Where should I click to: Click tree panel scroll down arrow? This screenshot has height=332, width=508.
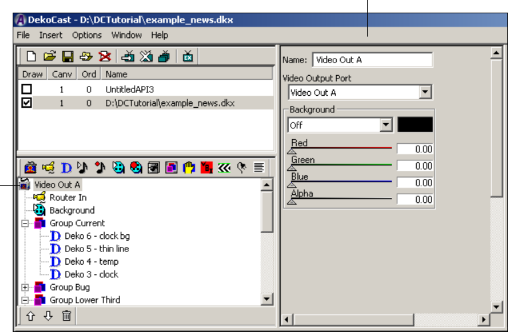pos(267,299)
